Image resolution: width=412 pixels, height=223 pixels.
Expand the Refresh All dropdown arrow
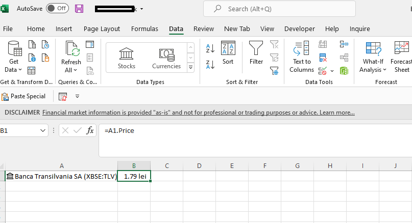coord(75,70)
